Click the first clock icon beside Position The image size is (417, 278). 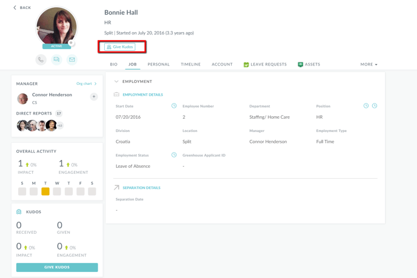click(x=366, y=106)
